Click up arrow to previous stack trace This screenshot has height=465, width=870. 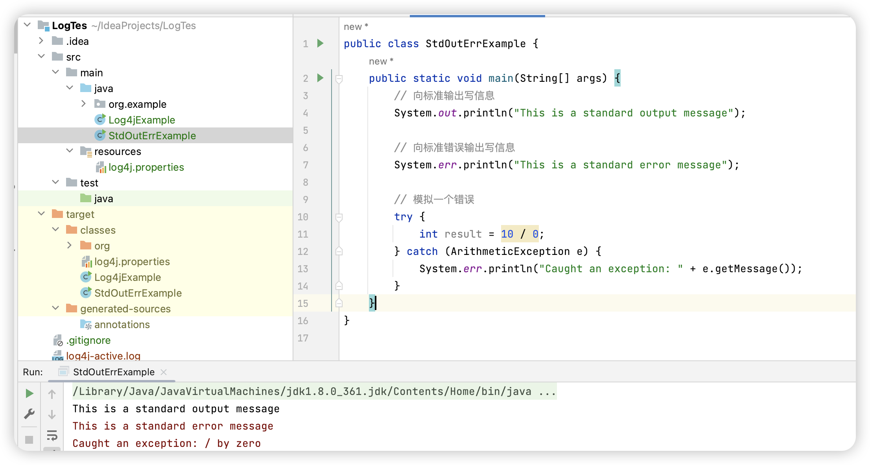point(52,394)
